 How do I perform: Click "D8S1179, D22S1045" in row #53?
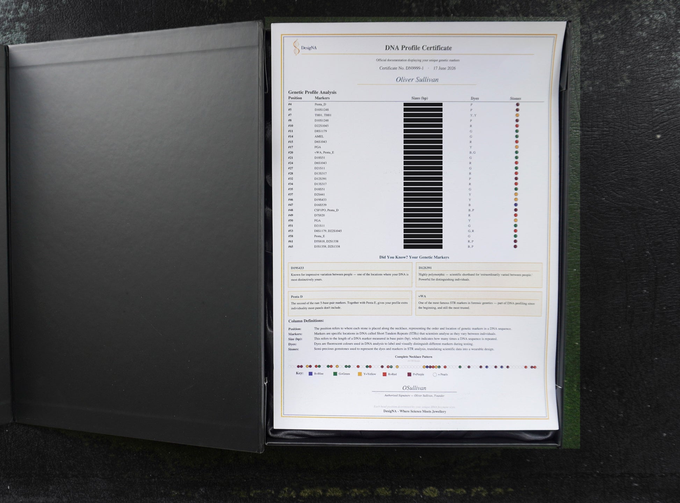327,231
